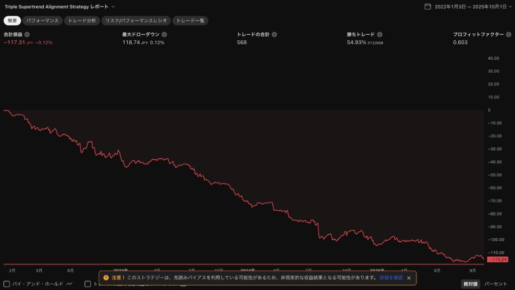
Task: Open the リスク/パフォーマンスレシオ tab
Action: click(136, 21)
